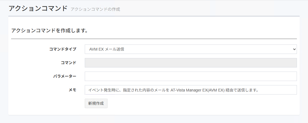This screenshot has width=308, height=123.
Task: Click the アクションコマンド page title
Action: (x=38, y=8)
